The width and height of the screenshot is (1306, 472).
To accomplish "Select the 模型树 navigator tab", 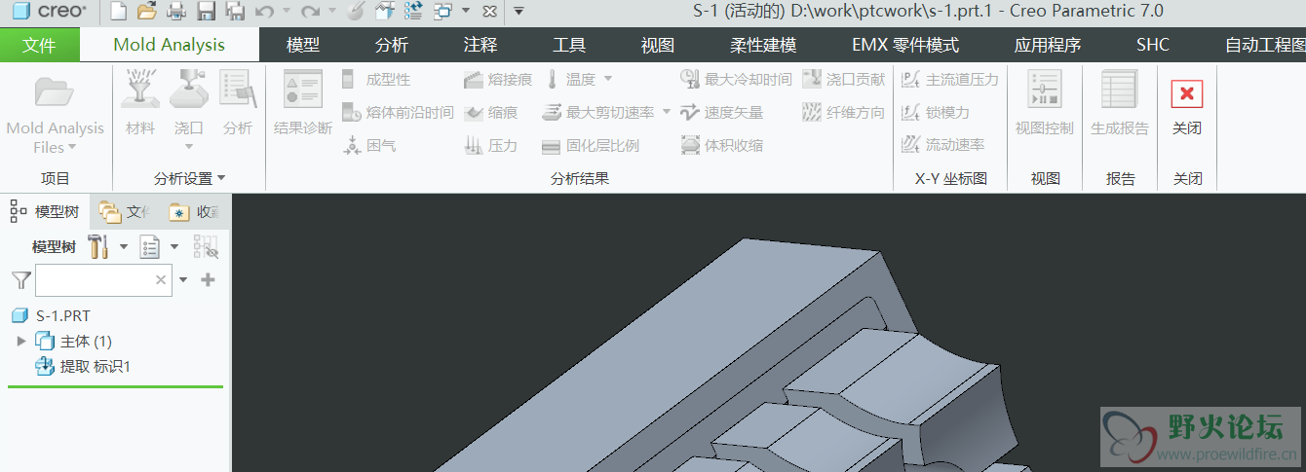I will coord(45,211).
